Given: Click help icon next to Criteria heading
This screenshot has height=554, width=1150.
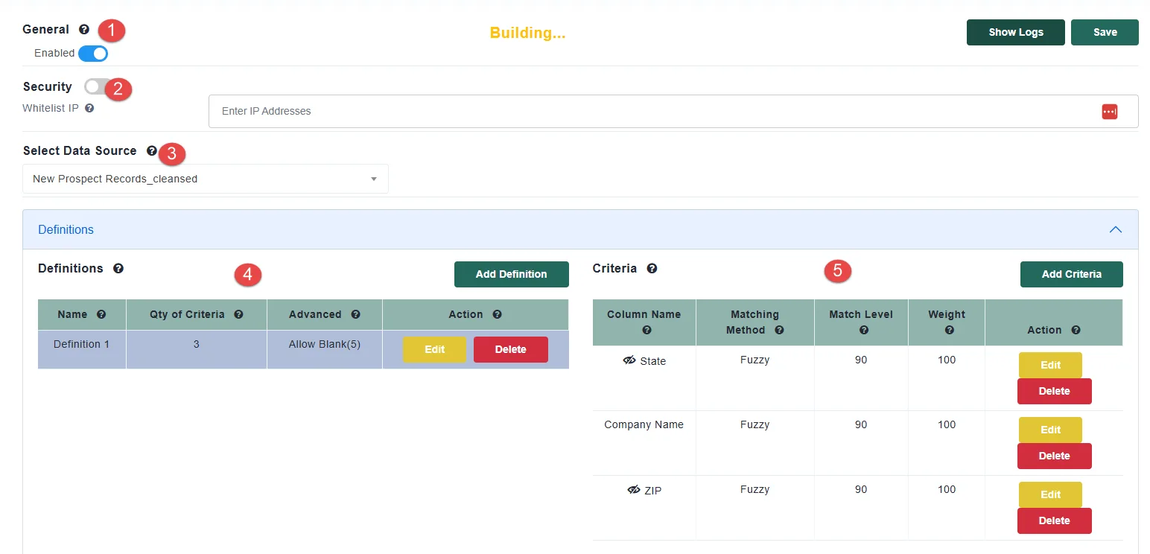Looking at the screenshot, I should click(x=652, y=269).
